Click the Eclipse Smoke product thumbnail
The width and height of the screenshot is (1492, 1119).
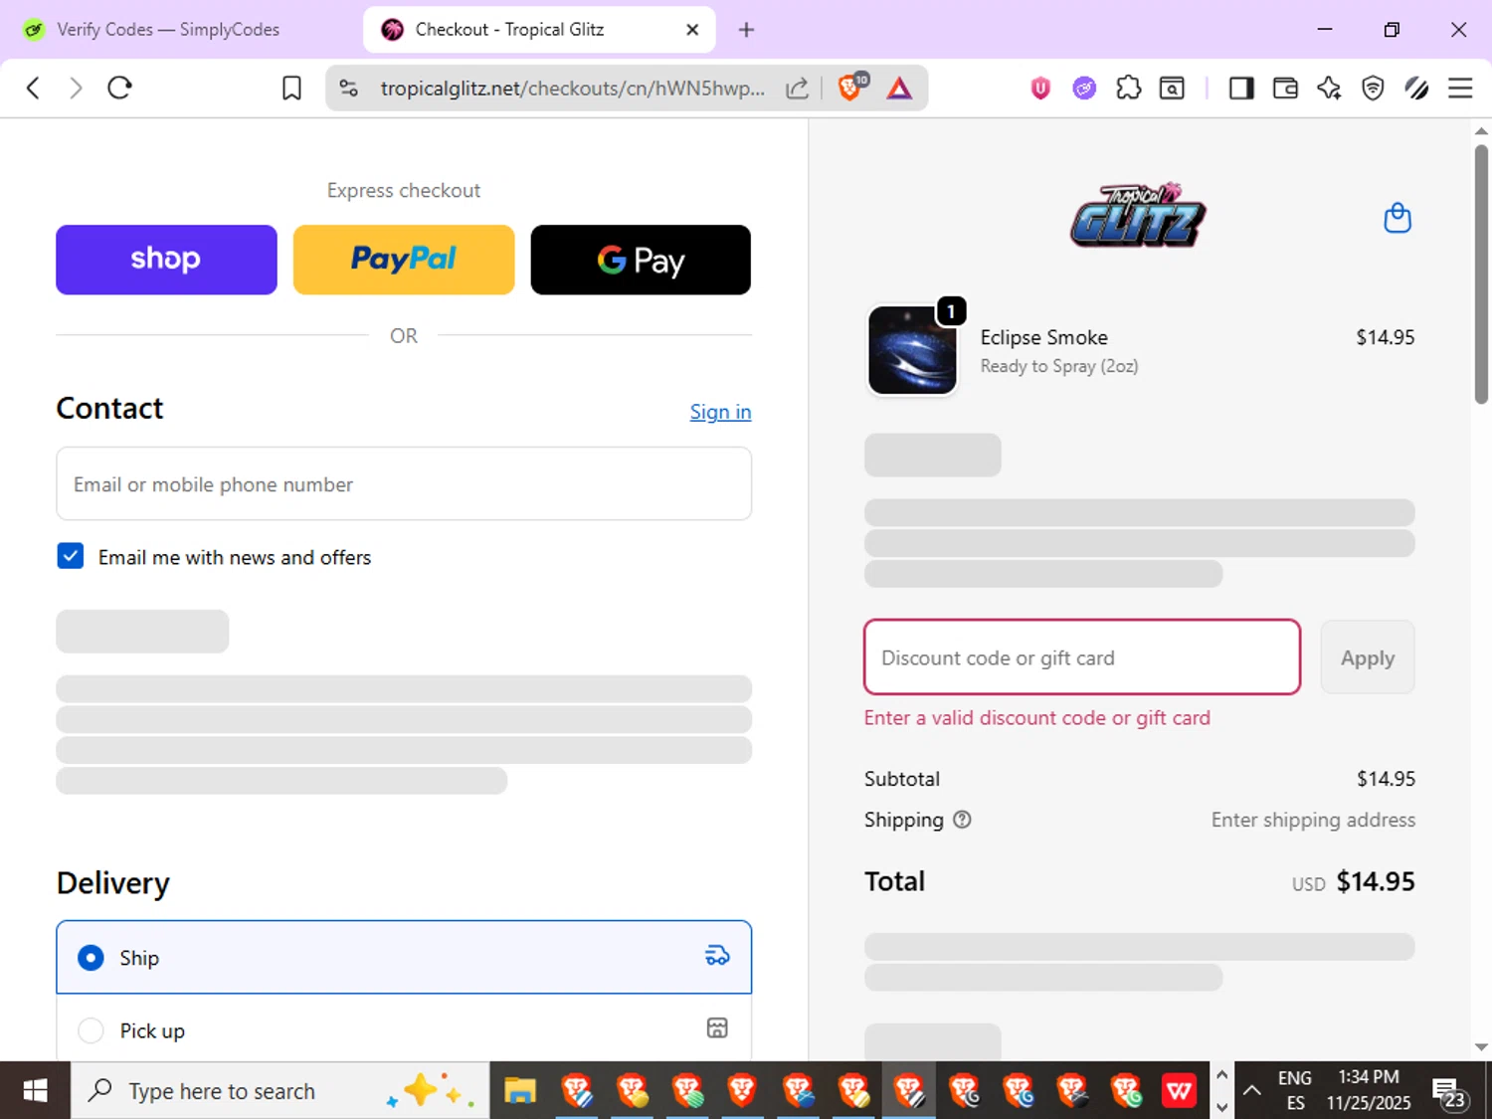[x=912, y=350]
